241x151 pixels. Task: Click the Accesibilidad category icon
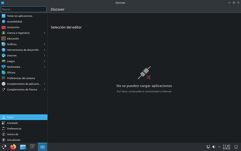click(x=3, y=22)
